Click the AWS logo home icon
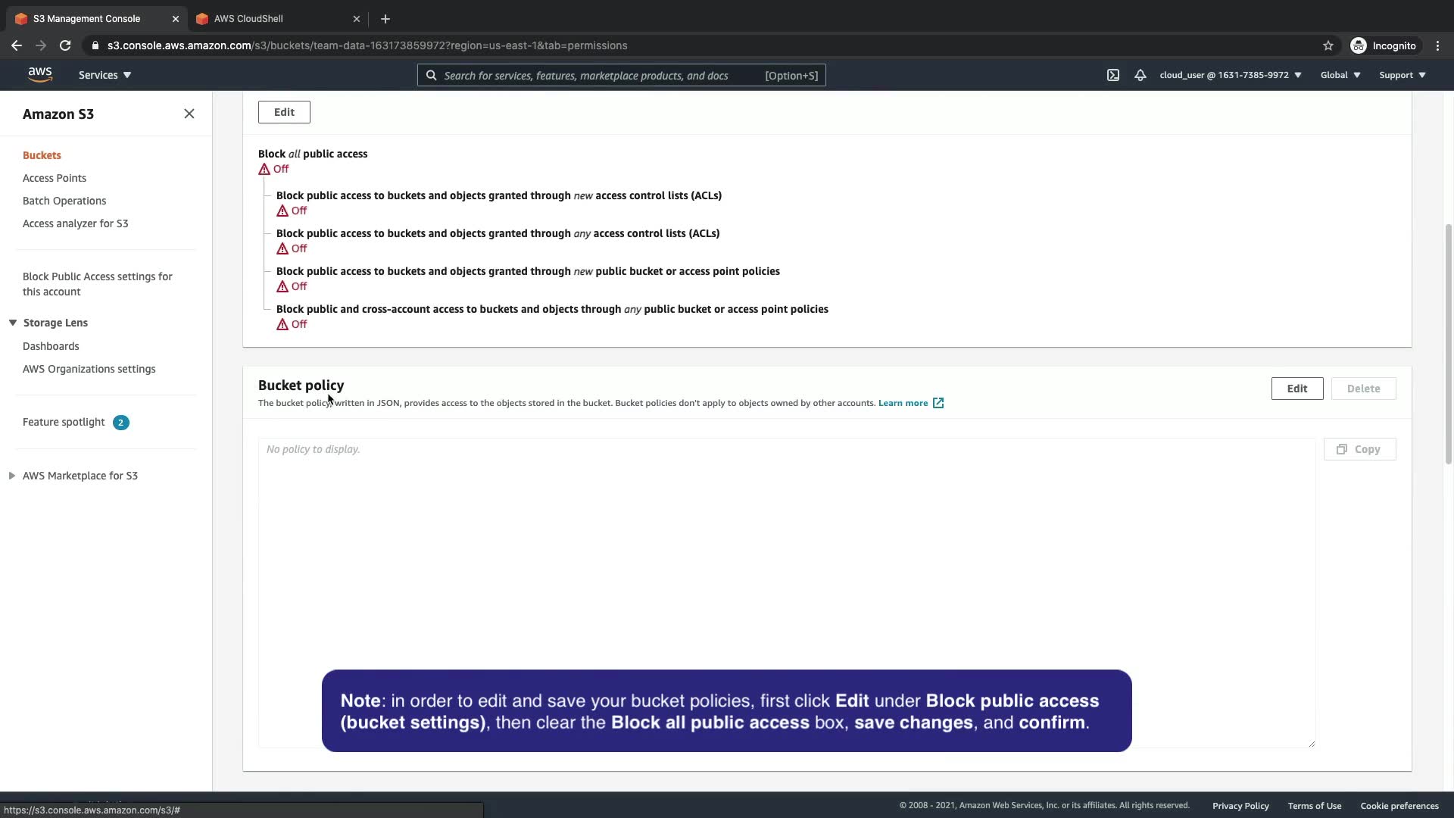The image size is (1454, 818). (40, 74)
